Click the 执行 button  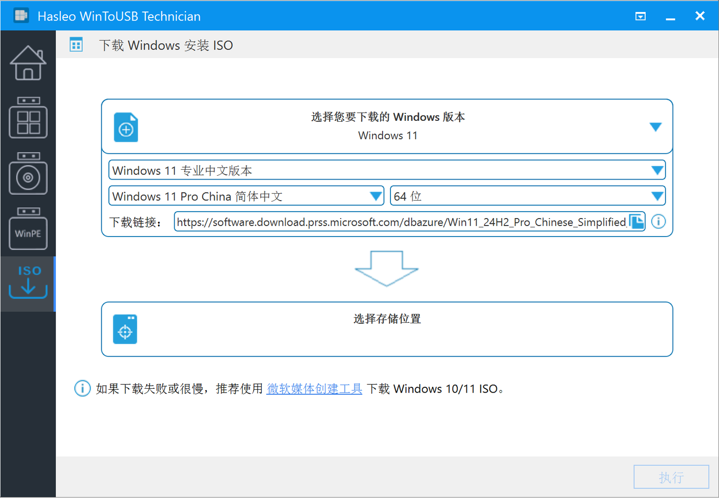point(671,477)
